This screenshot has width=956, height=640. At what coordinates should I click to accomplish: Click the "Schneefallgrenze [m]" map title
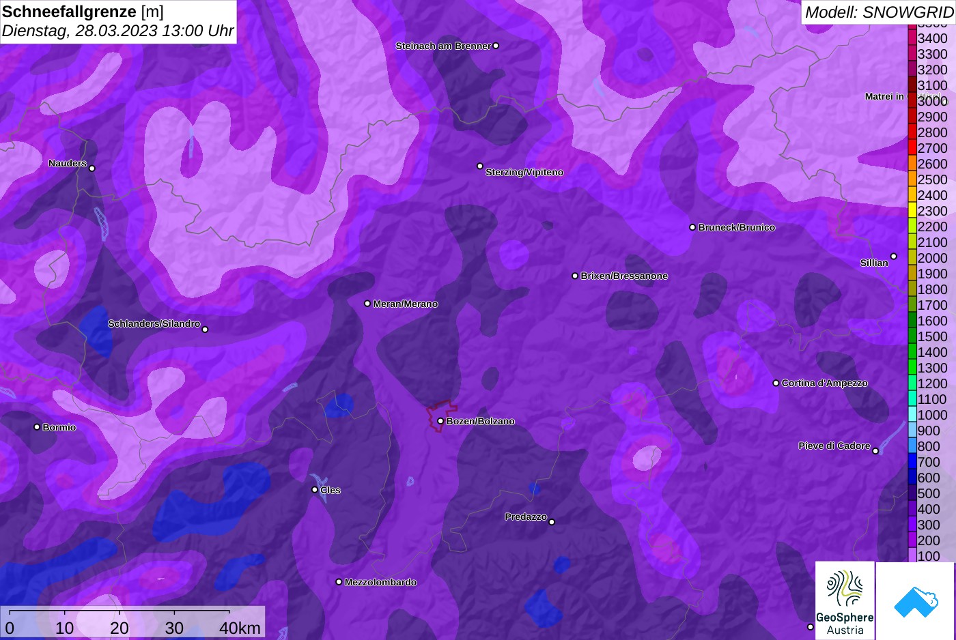[x=83, y=12]
